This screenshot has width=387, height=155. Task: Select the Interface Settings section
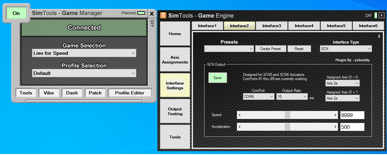click(175, 85)
